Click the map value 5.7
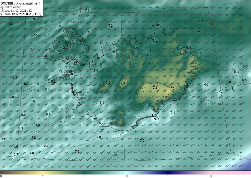The height and width of the screenshot is (178, 251). (164, 61)
